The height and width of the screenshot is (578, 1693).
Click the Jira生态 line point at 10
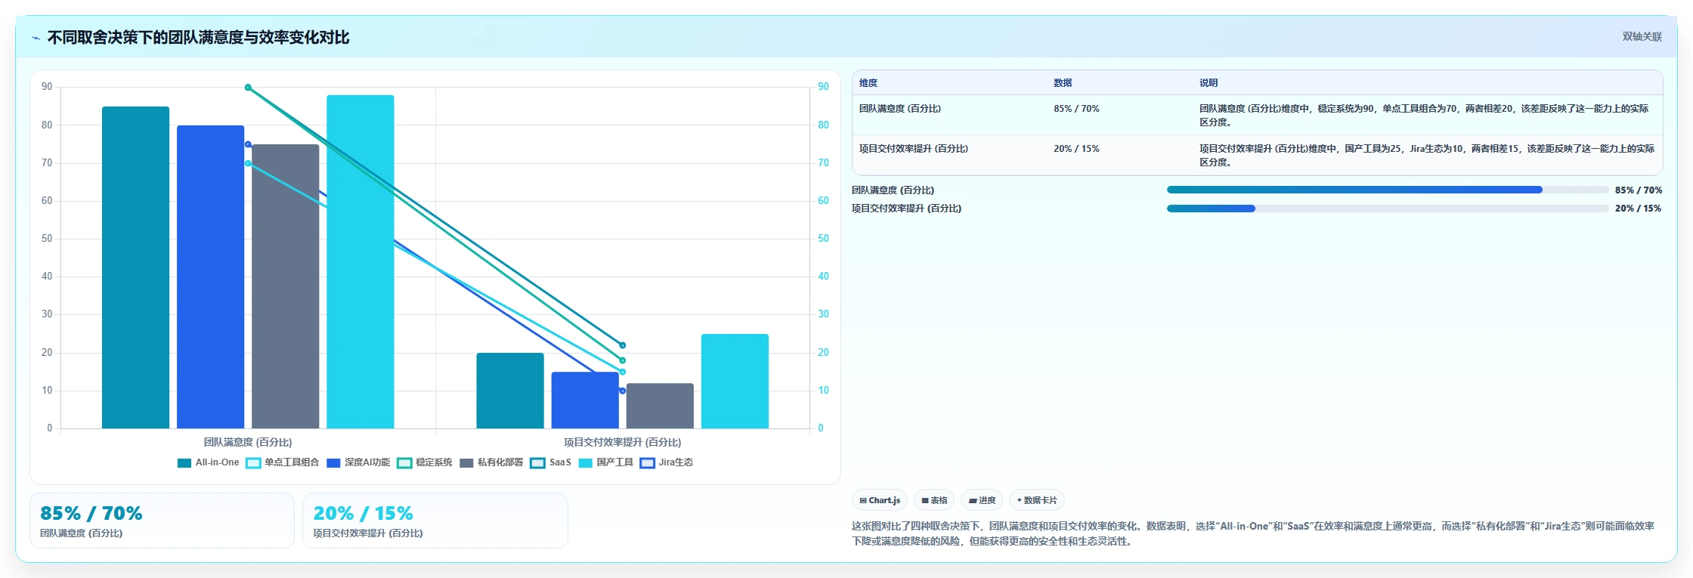pos(623,391)
